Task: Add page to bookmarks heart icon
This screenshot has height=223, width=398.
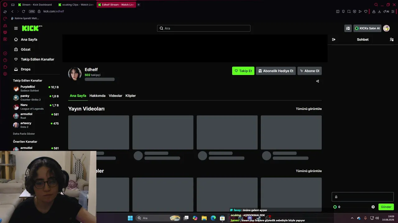Action: pos(366,11)
